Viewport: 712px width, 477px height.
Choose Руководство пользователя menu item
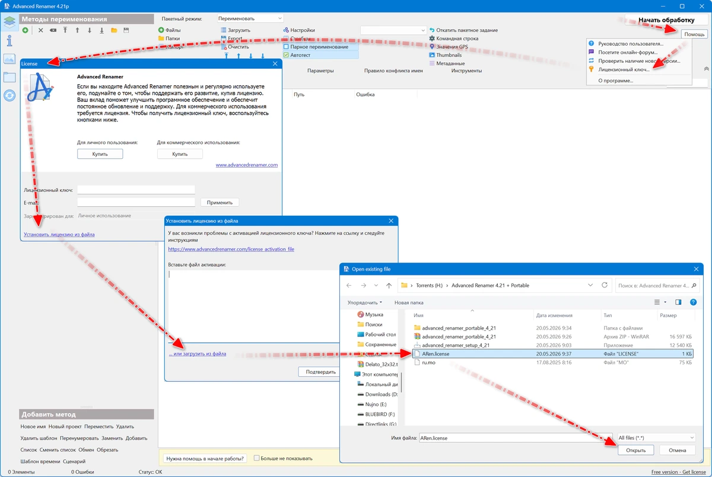[x=631, y=44]
